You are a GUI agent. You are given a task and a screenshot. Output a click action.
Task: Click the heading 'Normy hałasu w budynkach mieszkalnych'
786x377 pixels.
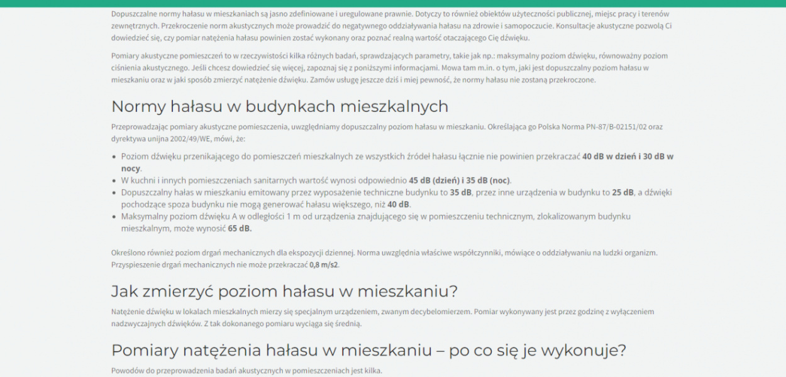tap(280, 106)
